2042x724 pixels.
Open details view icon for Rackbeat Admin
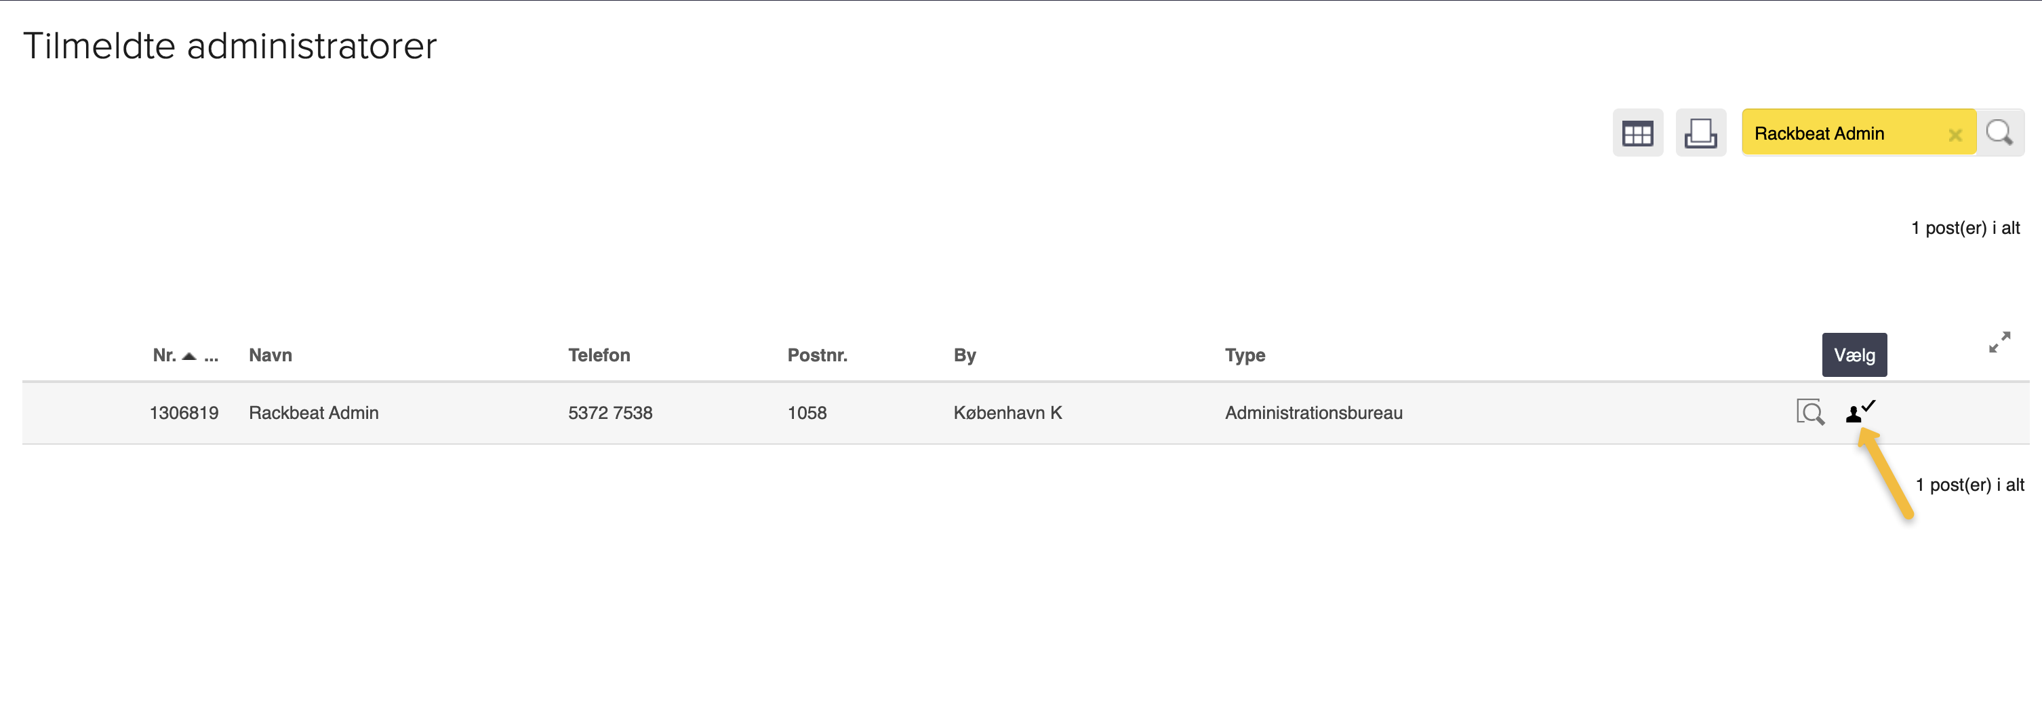[1809, 412]
